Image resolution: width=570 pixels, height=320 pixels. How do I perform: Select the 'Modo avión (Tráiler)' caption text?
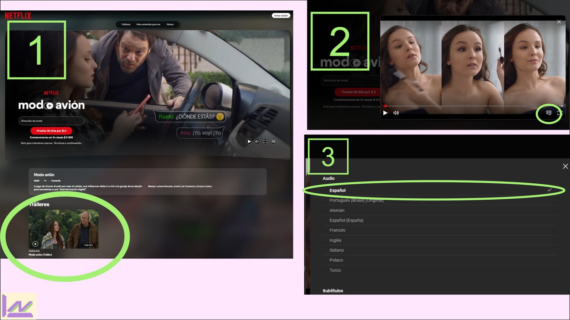pyautogui.click(x=40, y=255)
